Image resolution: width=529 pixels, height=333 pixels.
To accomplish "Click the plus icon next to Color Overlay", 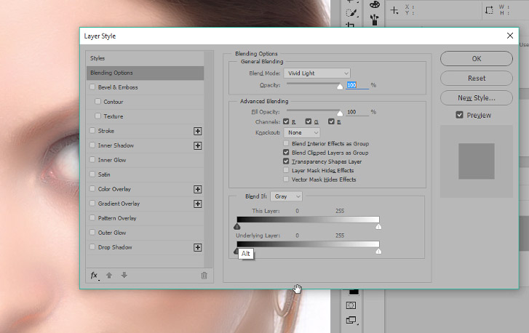I will (x=198, y=190).
